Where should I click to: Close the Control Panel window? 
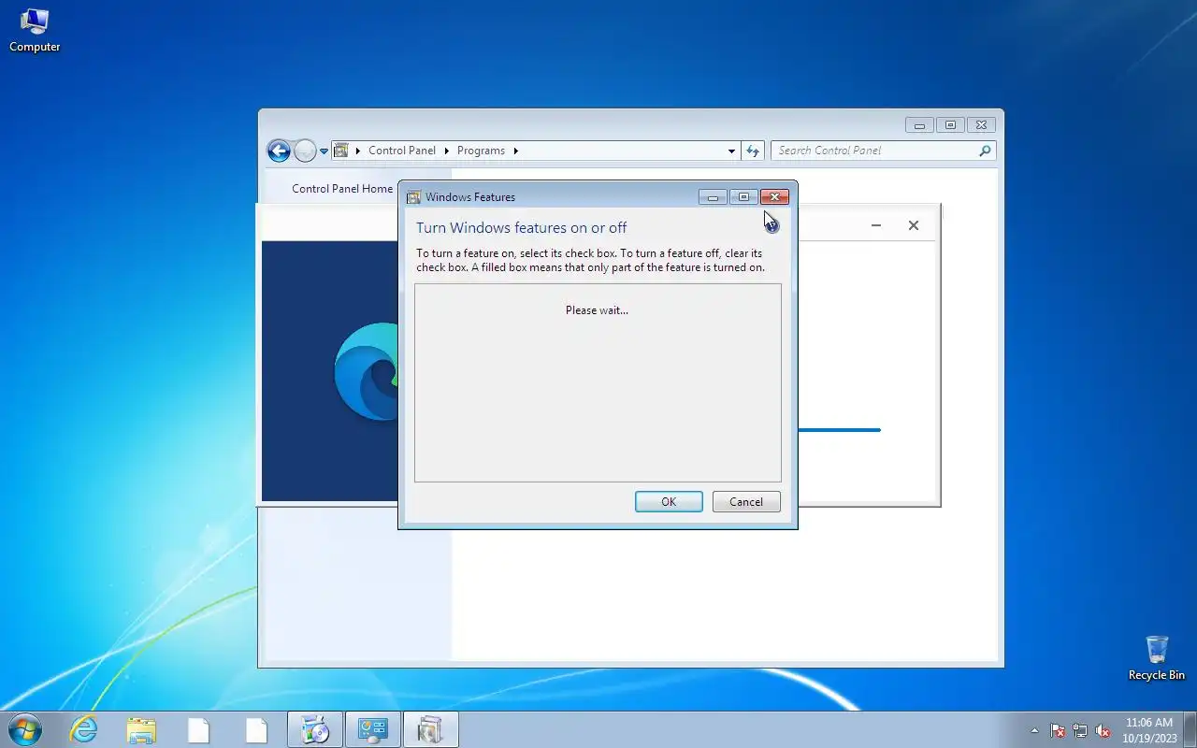click(x=981, y=125)
